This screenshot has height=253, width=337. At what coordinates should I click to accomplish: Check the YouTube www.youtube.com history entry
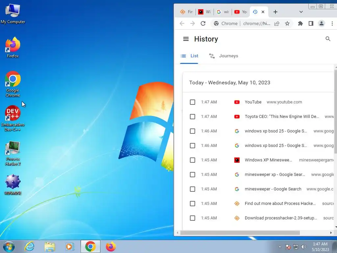[192, 102]
